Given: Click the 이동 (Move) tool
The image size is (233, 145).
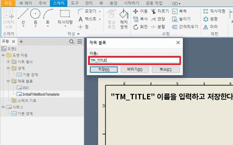Looking at the screenshot, I should [140, 11].
